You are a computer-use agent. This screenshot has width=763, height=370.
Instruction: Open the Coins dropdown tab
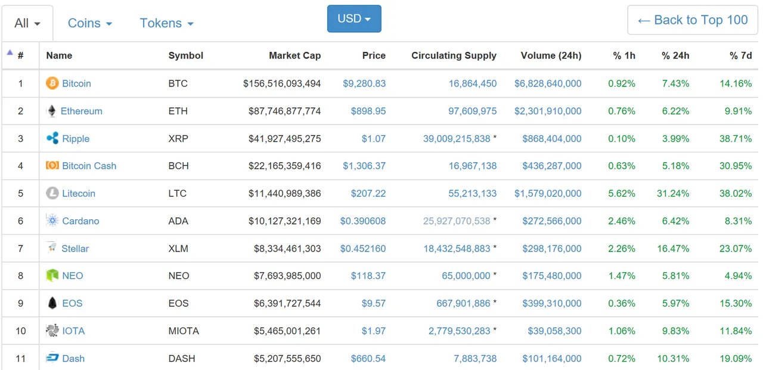pyautogui.click(x=90, y=23)
